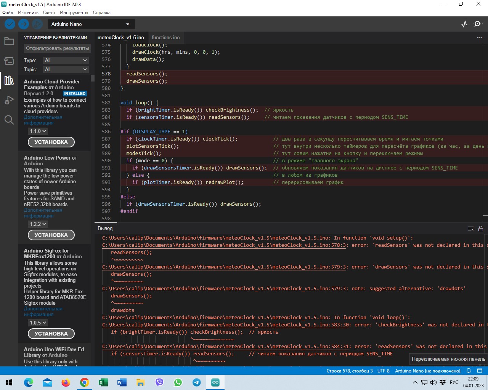Screen dimensions: 488x390
Task: Open the Type filter dropdown
Action: pyautogui.click(x=66, y=60)
